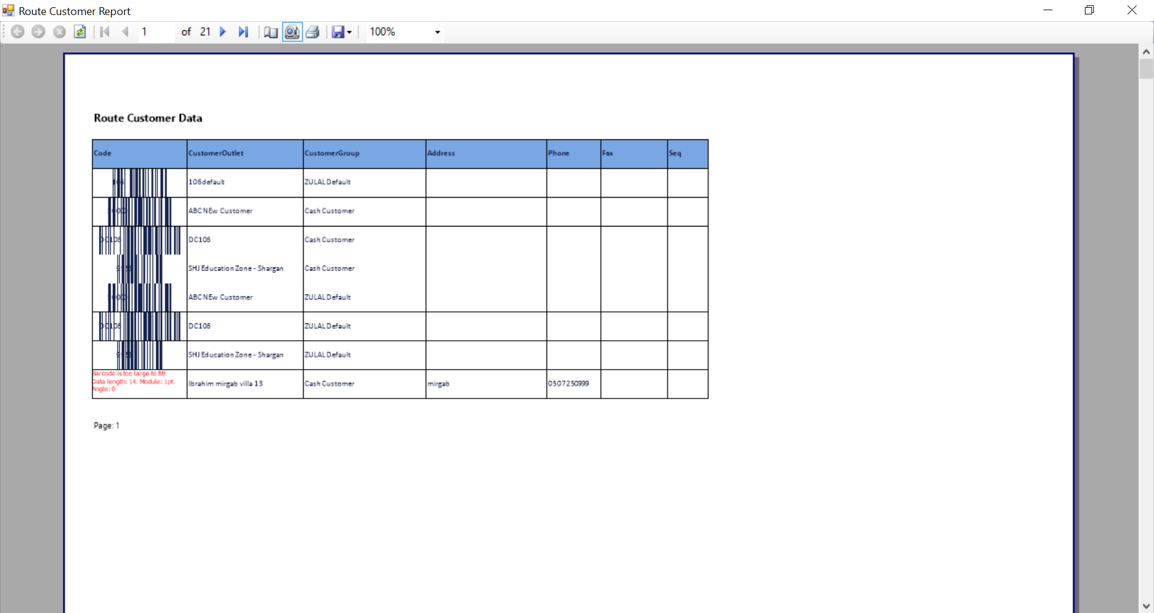Go to the previous page
The width and height of the screenshot is (1154, 613).
point(125,32)
